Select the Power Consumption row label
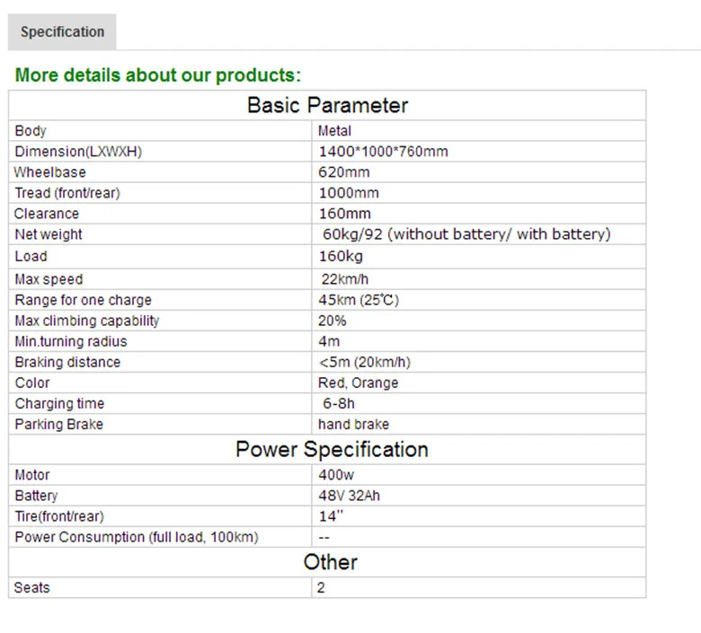This screenshot has height=633, width=701. (137, 537)
